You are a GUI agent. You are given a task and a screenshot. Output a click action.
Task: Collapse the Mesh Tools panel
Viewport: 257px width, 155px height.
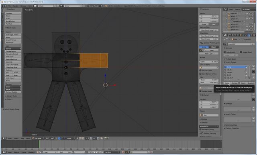(11, 28)
